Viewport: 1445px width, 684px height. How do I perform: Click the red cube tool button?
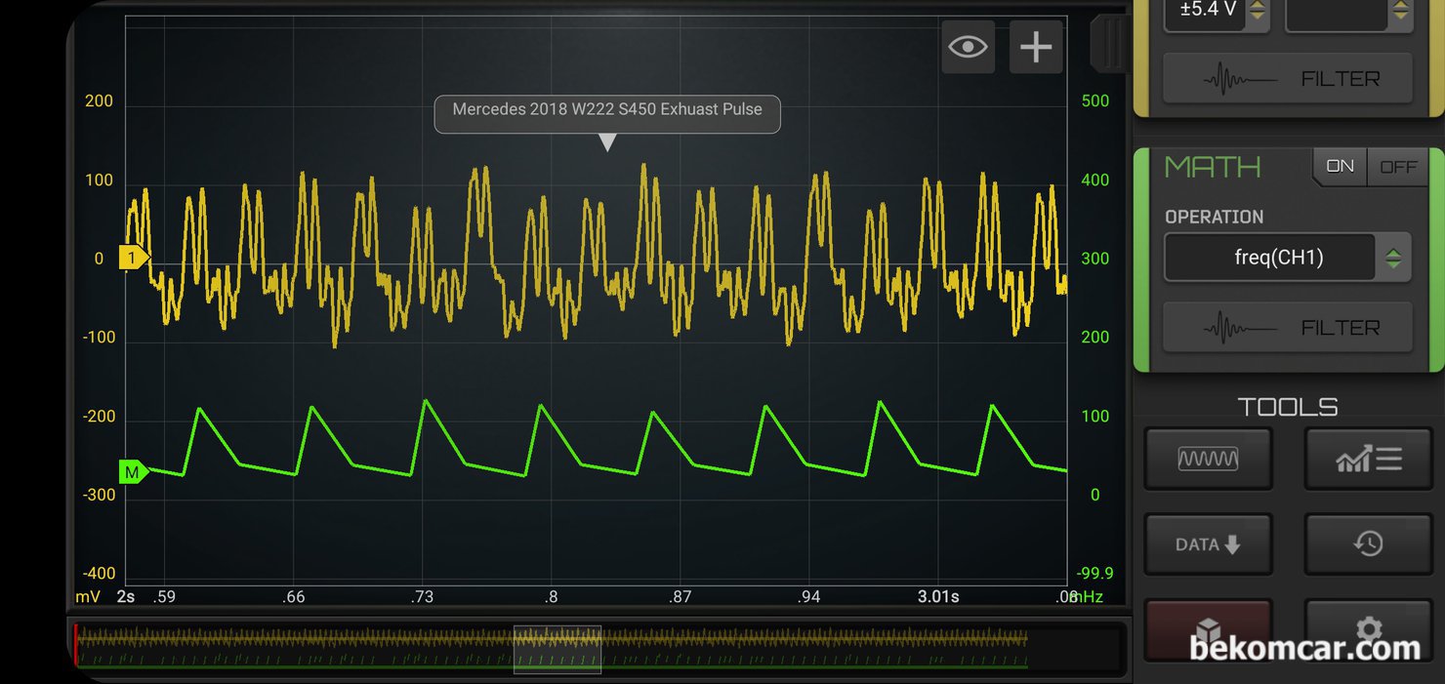coord(1208,628)
